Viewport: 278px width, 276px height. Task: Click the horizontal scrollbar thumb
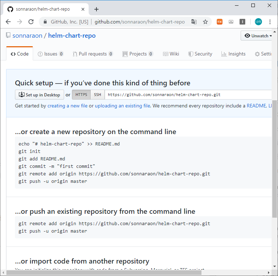point(104,272)
